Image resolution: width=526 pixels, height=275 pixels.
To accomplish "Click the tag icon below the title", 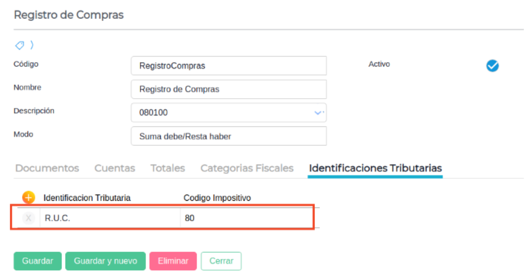I will click(20, 45).
